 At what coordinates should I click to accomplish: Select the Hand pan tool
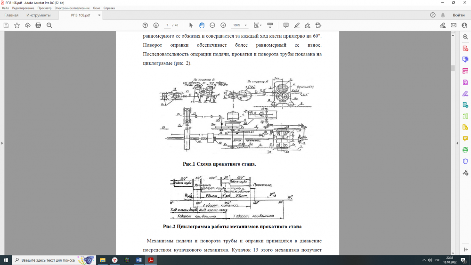point(202,25)
